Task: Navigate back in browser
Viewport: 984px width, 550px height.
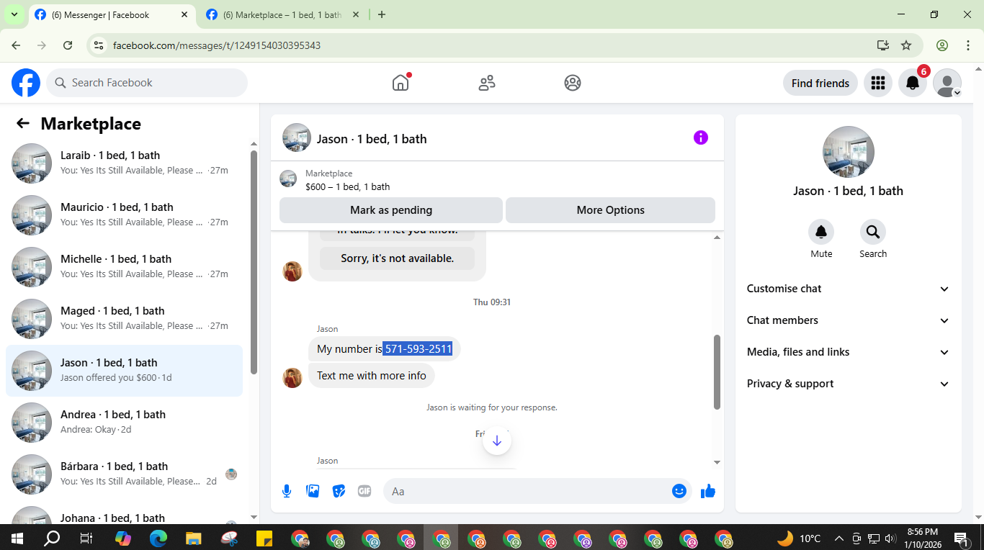Action: point(16,45)
